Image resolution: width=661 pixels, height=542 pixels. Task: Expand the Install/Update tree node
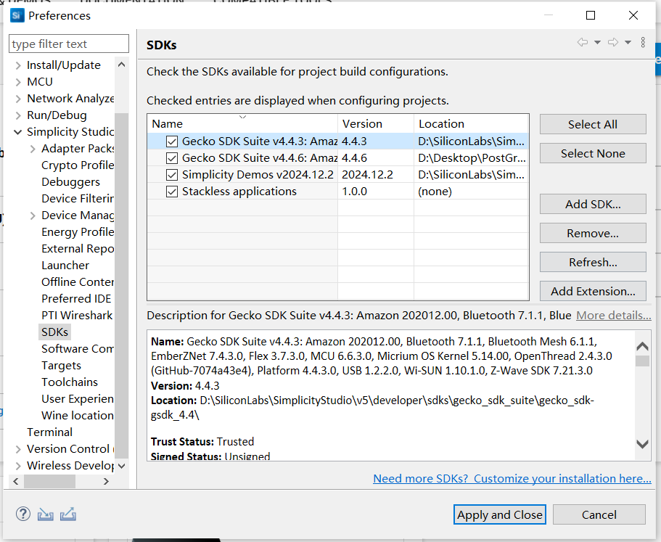coord(18,65)
